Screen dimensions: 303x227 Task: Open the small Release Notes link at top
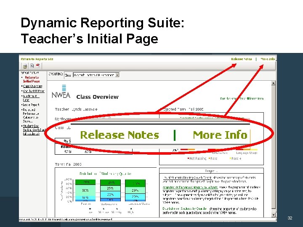click(242, 59)
